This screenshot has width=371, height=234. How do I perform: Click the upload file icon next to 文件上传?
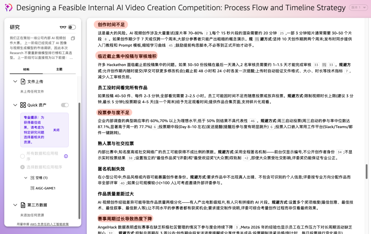[23, 82]
